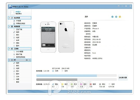Viewport: 140px width, 100px height.
Task: Click the 857.24 MB used value
Action: tap(56, 68)
